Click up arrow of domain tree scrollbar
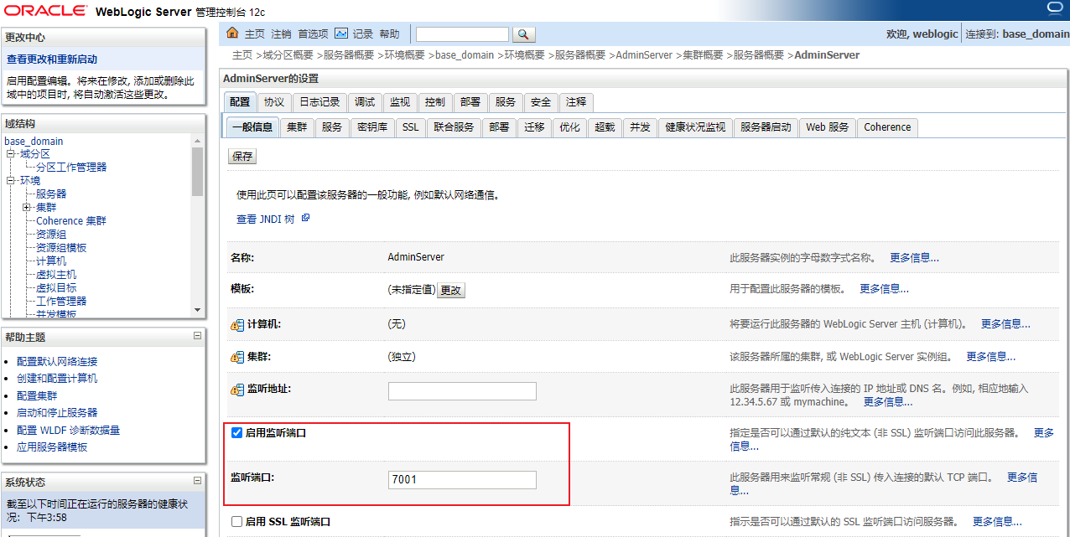This screenshot has width=1070, height=537. point(198,142)
